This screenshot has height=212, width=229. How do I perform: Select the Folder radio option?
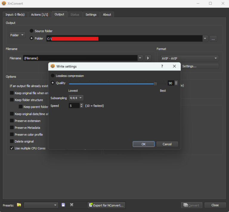click(32, 38)
